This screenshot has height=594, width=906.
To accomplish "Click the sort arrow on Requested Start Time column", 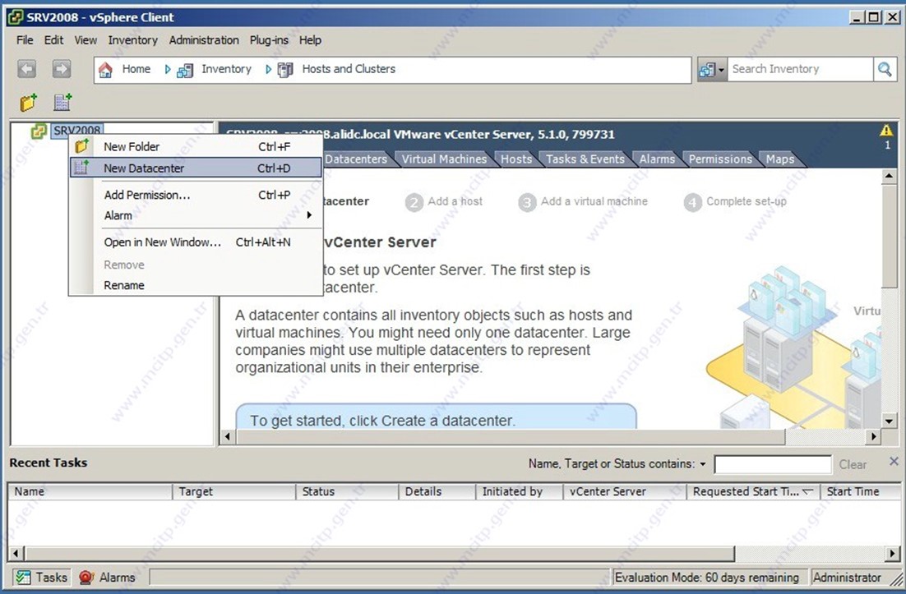I will (x=808, y=491).
